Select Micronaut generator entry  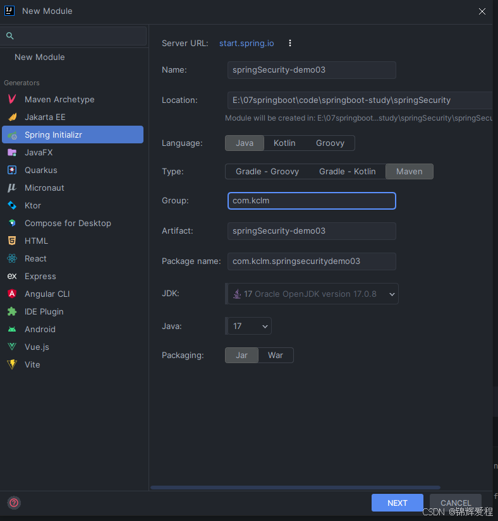[x=73, y=188]
